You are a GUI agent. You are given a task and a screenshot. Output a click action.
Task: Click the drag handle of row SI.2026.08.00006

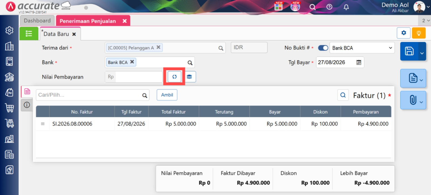click(x=43, y=124)
